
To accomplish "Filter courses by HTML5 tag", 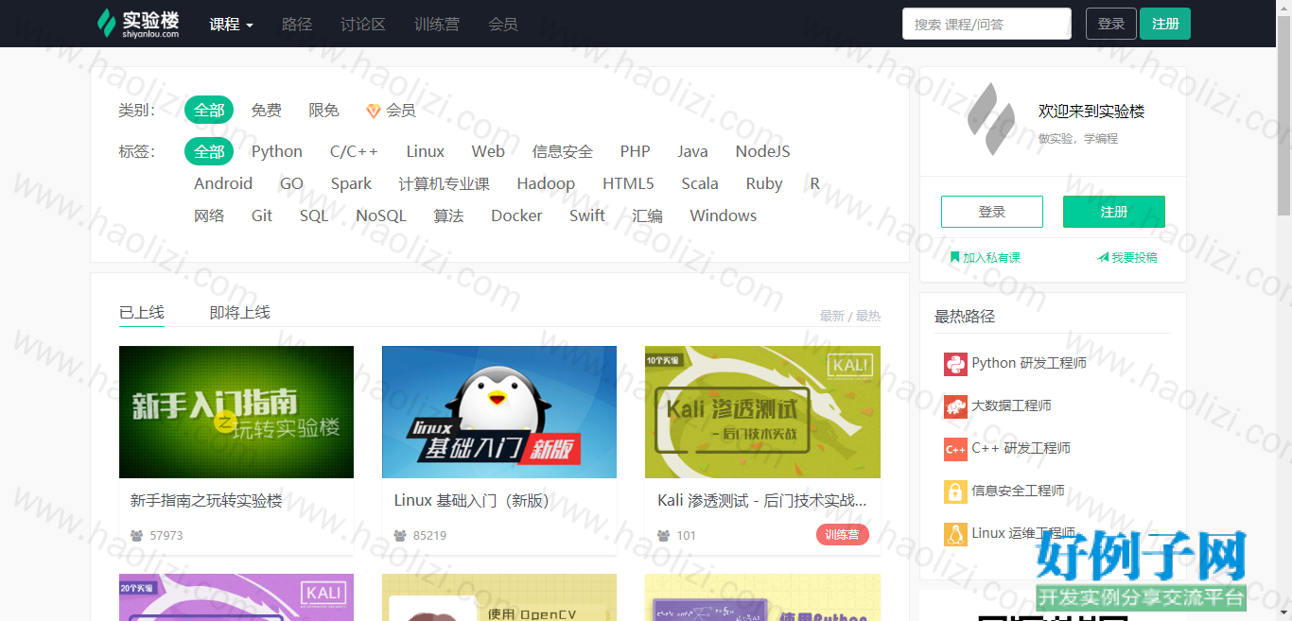I will (628, 183).
